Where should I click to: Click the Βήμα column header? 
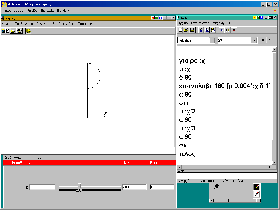coord(154,162)
